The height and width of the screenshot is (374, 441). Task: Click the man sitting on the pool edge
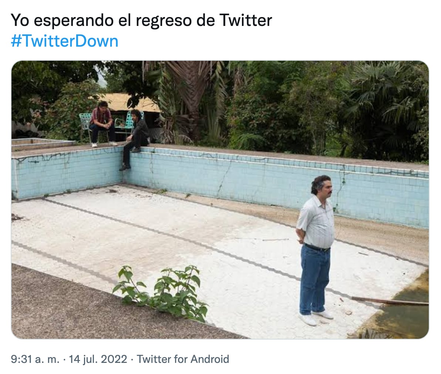tap(135, 138)
